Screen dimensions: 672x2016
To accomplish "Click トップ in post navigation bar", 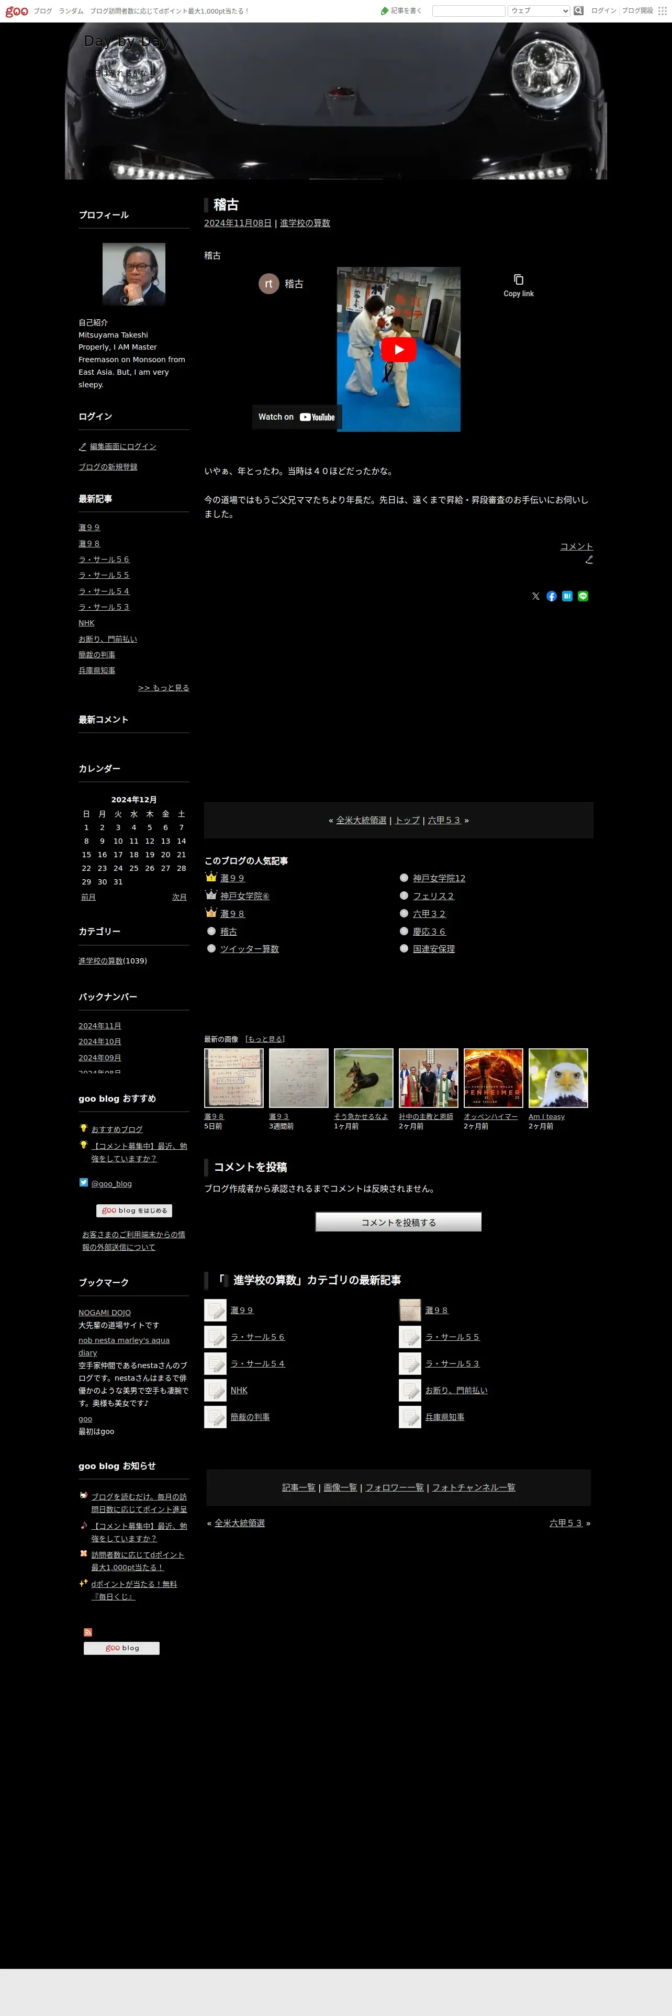I will pos(407,820).
